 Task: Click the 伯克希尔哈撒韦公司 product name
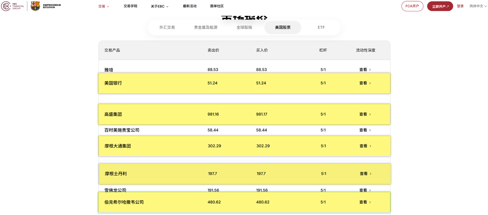(x=124, y=202)
